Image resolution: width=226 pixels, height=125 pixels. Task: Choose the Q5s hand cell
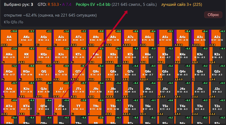165,73
